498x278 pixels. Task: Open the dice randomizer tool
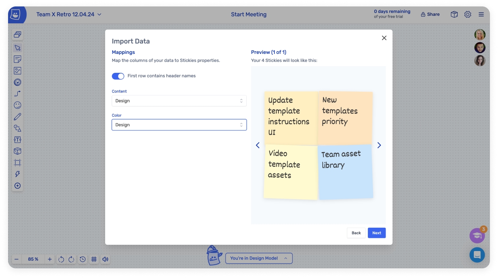click(x=17, y=151)
